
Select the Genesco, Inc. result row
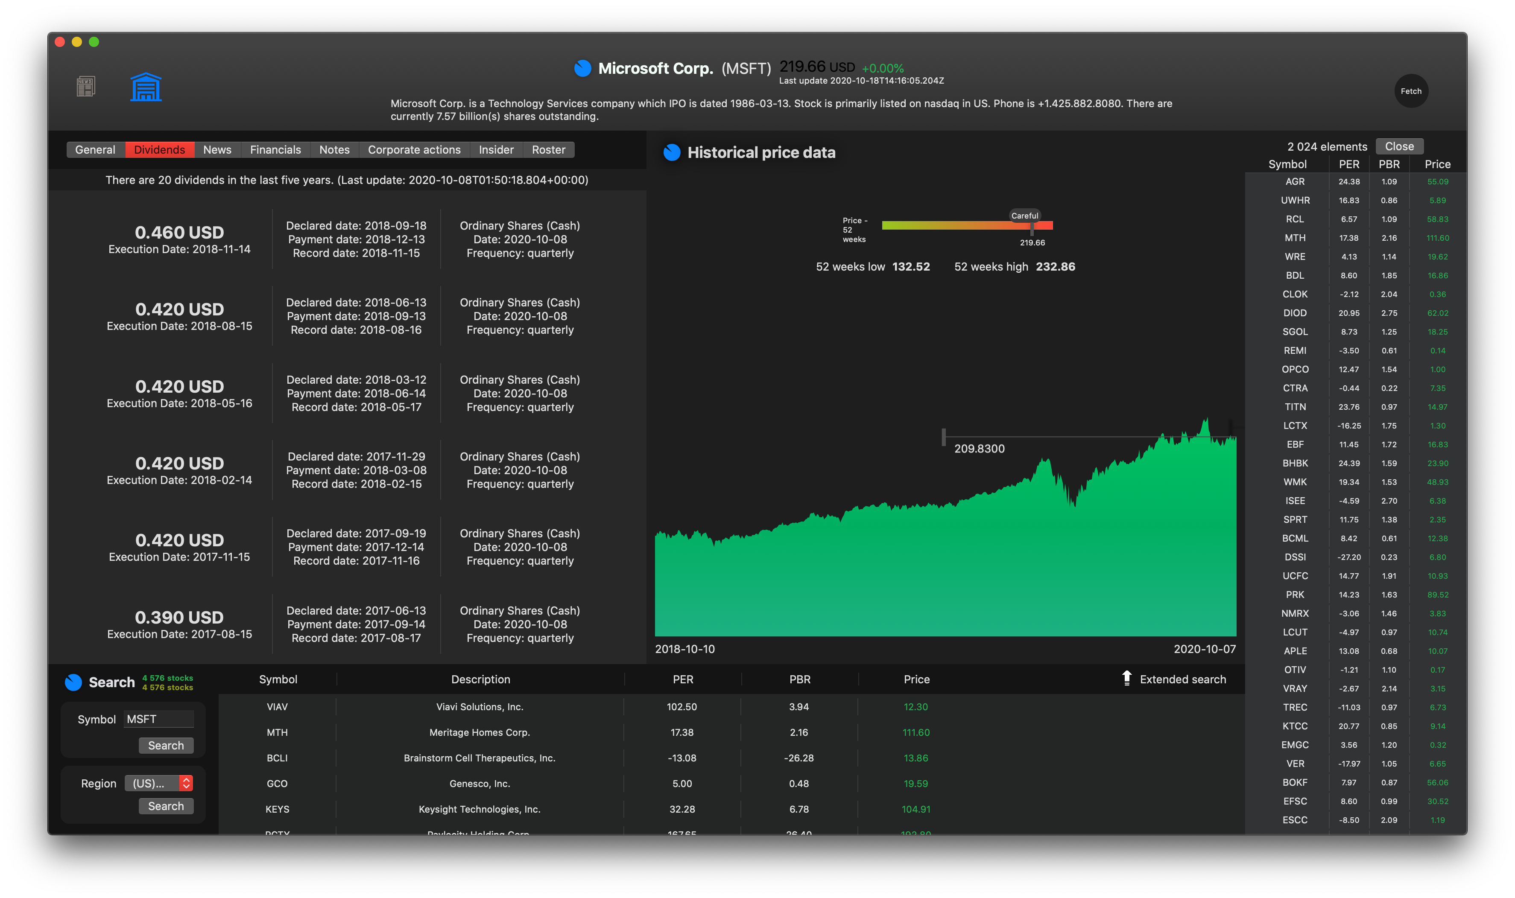731,784
